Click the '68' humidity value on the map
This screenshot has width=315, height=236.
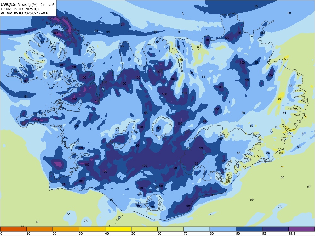coord(282,177)
